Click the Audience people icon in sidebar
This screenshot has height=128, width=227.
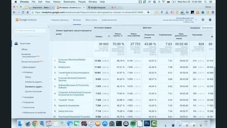coord(16,43)
